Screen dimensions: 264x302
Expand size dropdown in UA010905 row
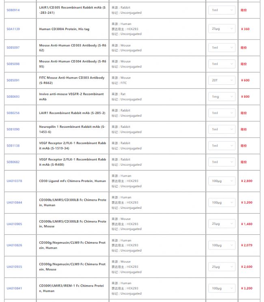[x=221, y=224]
